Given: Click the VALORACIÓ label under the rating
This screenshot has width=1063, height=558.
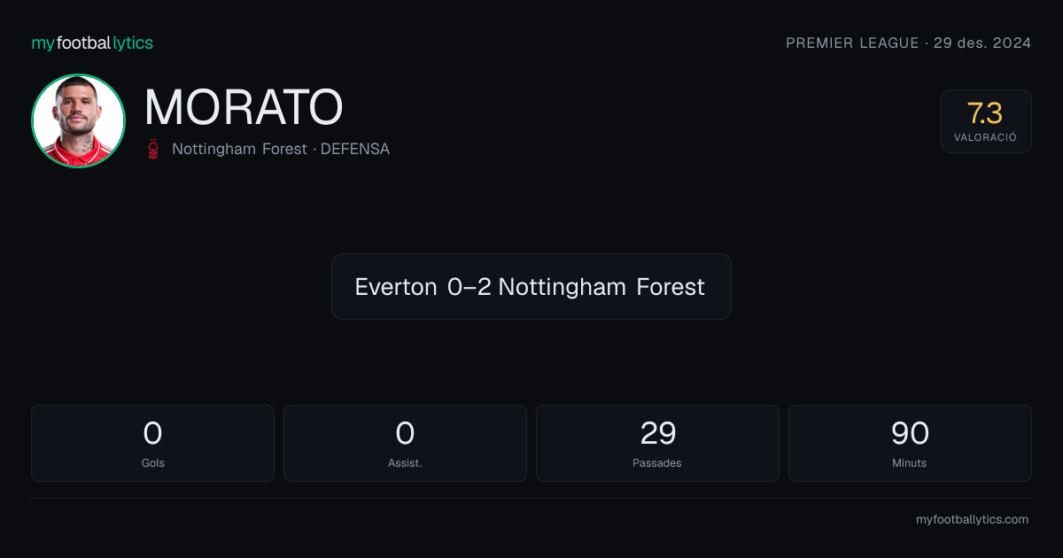Looking at the screenshot, I should [986, 137].
